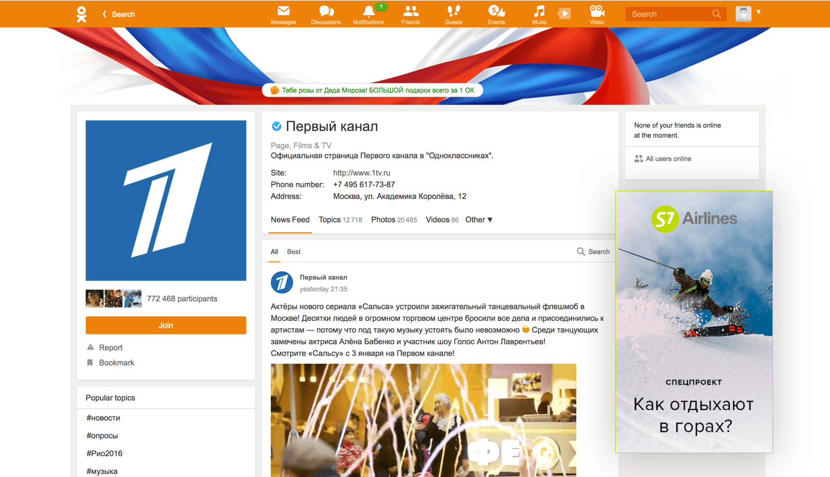Go back to Search with the back arrow
Viewport: 830px width, 477px height.
119,14
